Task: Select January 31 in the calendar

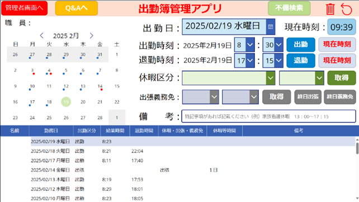Action: click(x=100, y=54)
